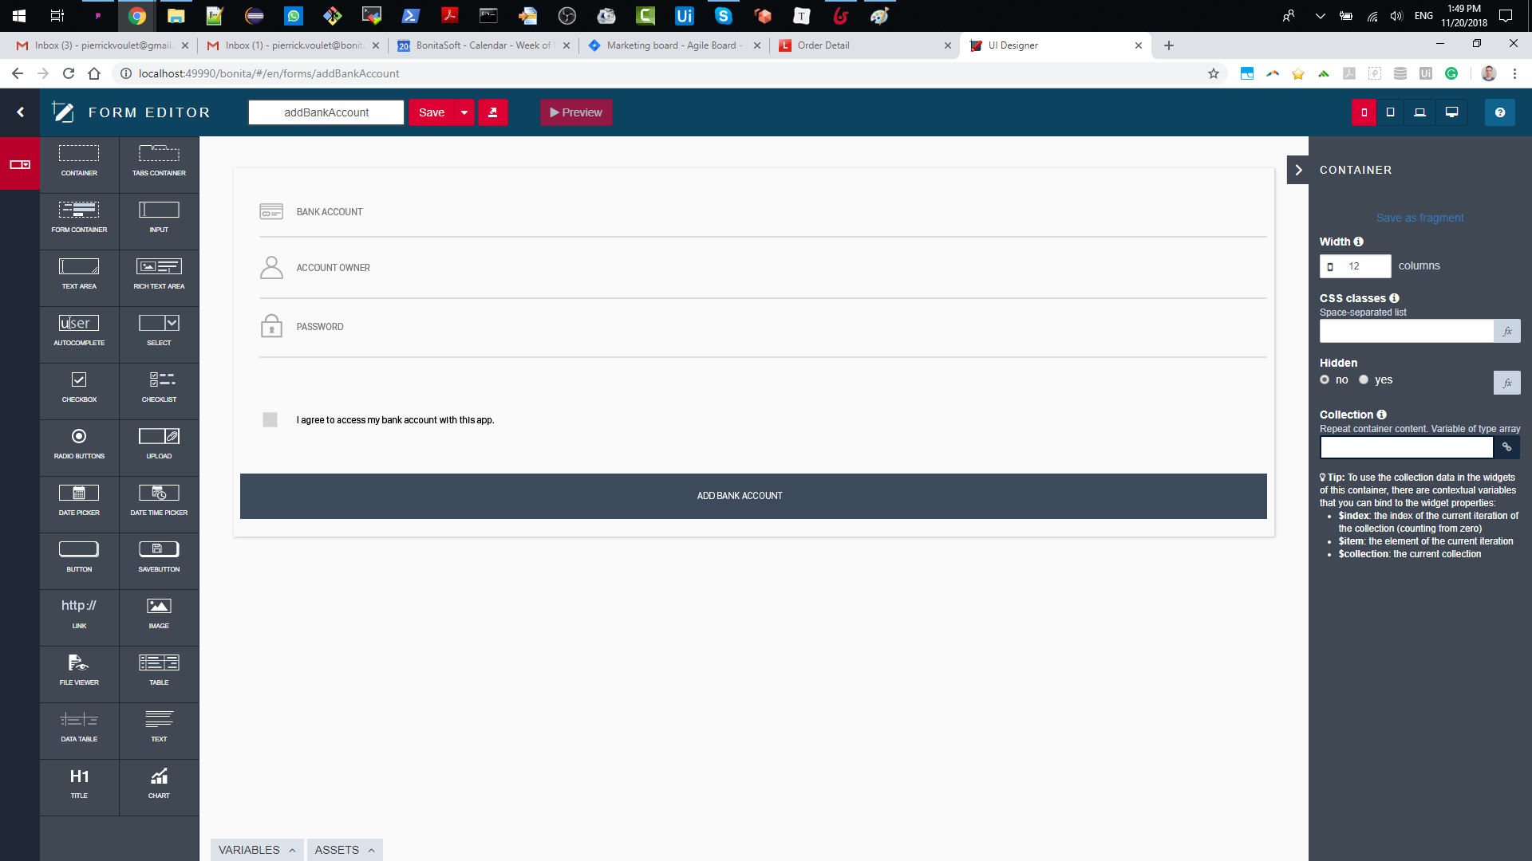Expand the right container properties panel
Viewport: 1532px width, 861px height.
(x=1300, y=169)
